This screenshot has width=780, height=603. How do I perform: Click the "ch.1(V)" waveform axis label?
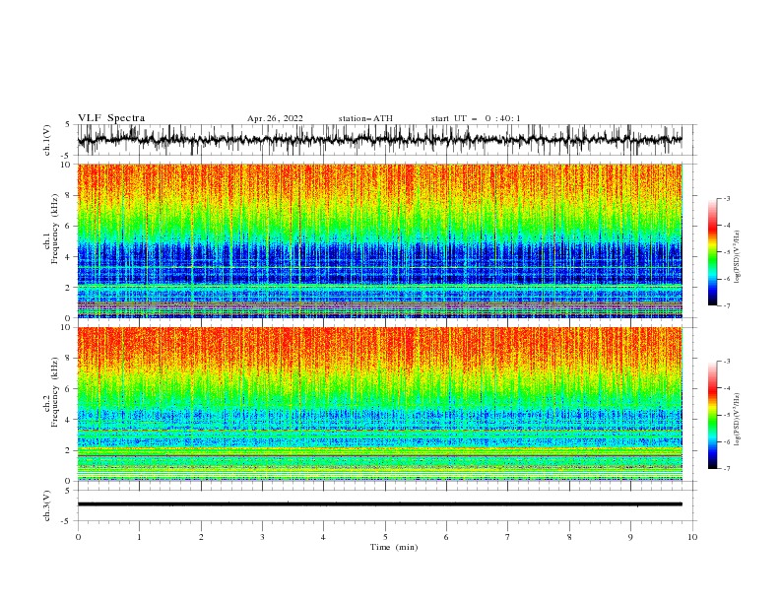click(x=47, y=140)
